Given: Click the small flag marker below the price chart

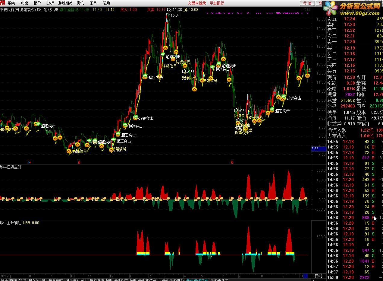Looking at the screenshot, I should 30,162.
